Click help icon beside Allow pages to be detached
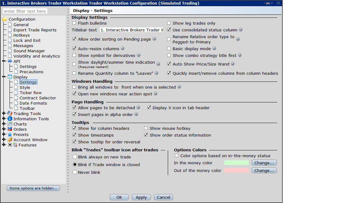The image size is (354, 203). click(138, 108)
